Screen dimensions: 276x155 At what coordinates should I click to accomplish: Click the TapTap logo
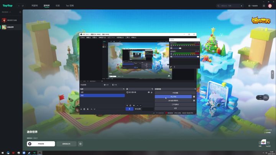click(x=7, y=6)
